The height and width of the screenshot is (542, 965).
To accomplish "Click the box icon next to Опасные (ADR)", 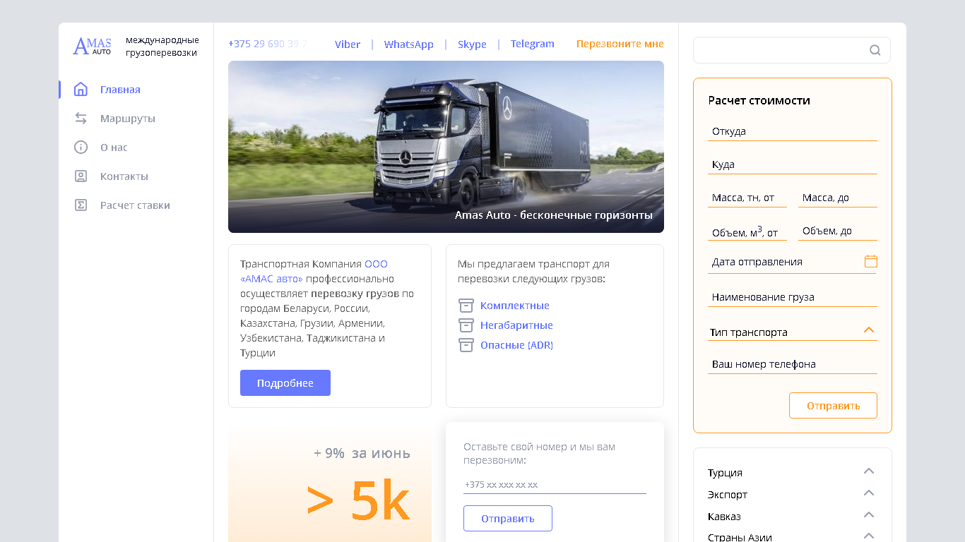I will pyautogui.click(x=466, y=345).
